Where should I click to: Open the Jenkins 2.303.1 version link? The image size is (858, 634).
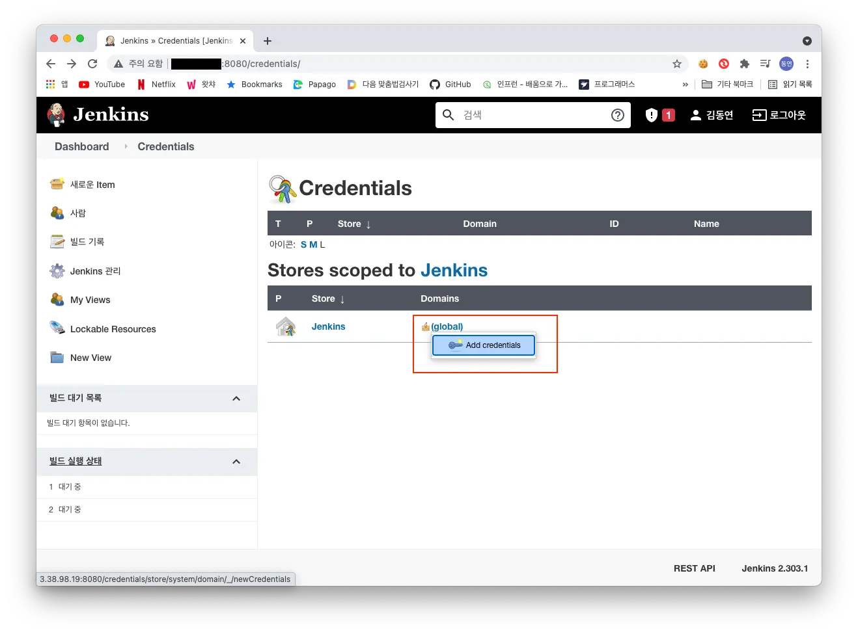click(775, 568)
